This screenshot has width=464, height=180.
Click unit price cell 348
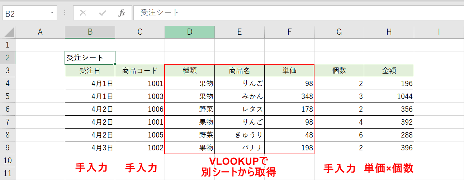click(x=289, y=96)
